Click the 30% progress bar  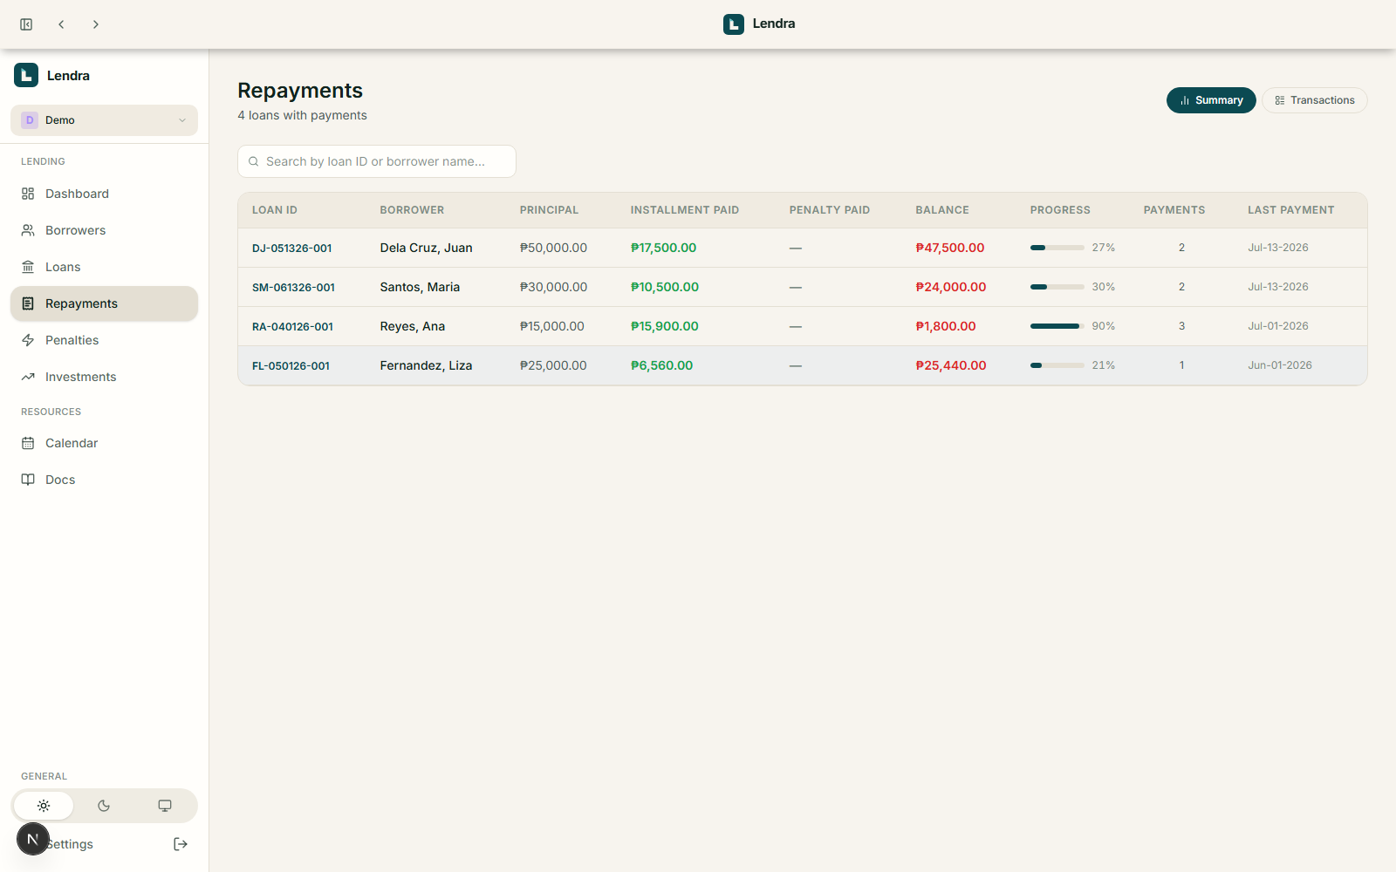coord(1057,287)
